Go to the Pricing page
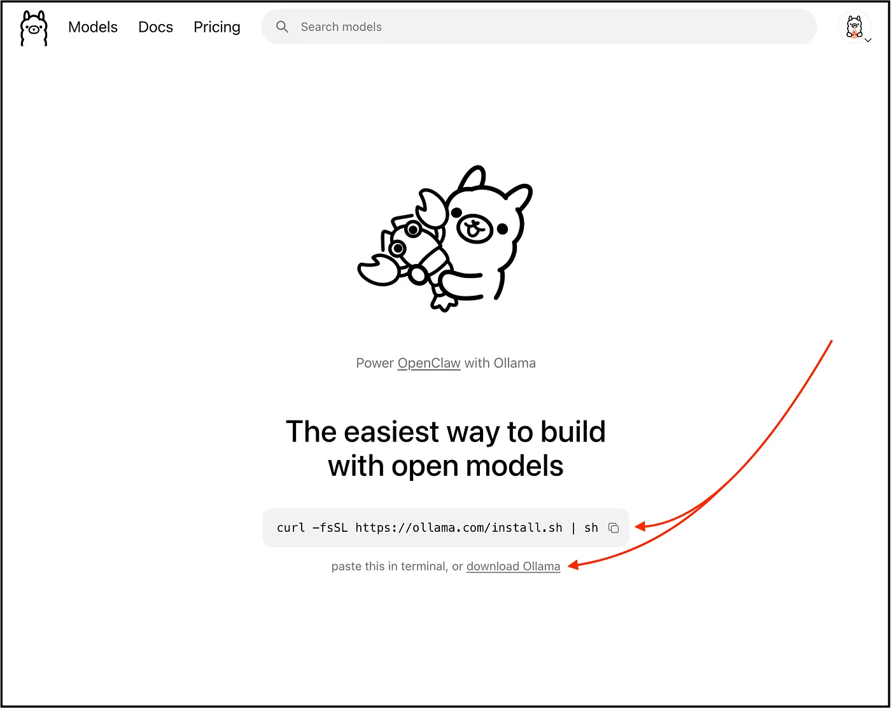This screenshot has height=708, width=891. click(x=217, y=27)
